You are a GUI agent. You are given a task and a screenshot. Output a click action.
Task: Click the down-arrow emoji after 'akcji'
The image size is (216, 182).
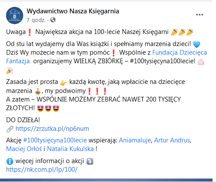tap(90, 161)
